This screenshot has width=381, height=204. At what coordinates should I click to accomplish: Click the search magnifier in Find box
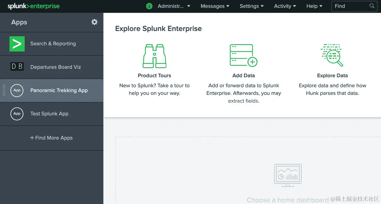point(372,6)
